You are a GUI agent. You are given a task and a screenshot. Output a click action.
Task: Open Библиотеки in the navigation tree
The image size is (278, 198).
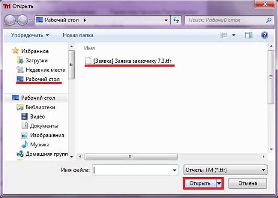(x=40, y=107)
